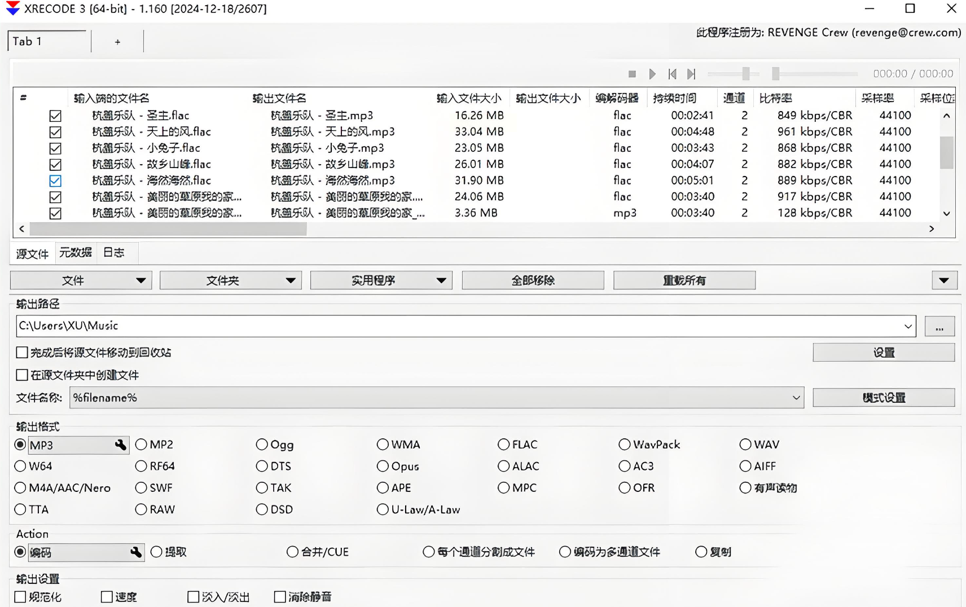Image resolution: width=966 pixels, height=607 pixels.
Task: Sort by the 输入文件大小 column header
Action: pyautogui.click(x=469, y=98)
